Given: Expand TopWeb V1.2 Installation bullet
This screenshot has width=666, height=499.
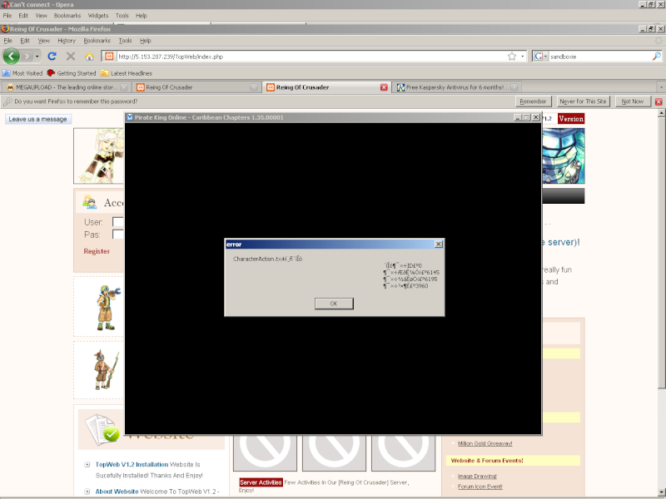Looking at the screenshot, I should coord(87,465).
